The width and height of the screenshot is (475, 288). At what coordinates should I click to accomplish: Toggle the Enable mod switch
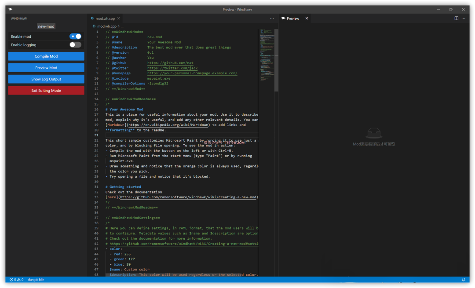coord(75,36)
